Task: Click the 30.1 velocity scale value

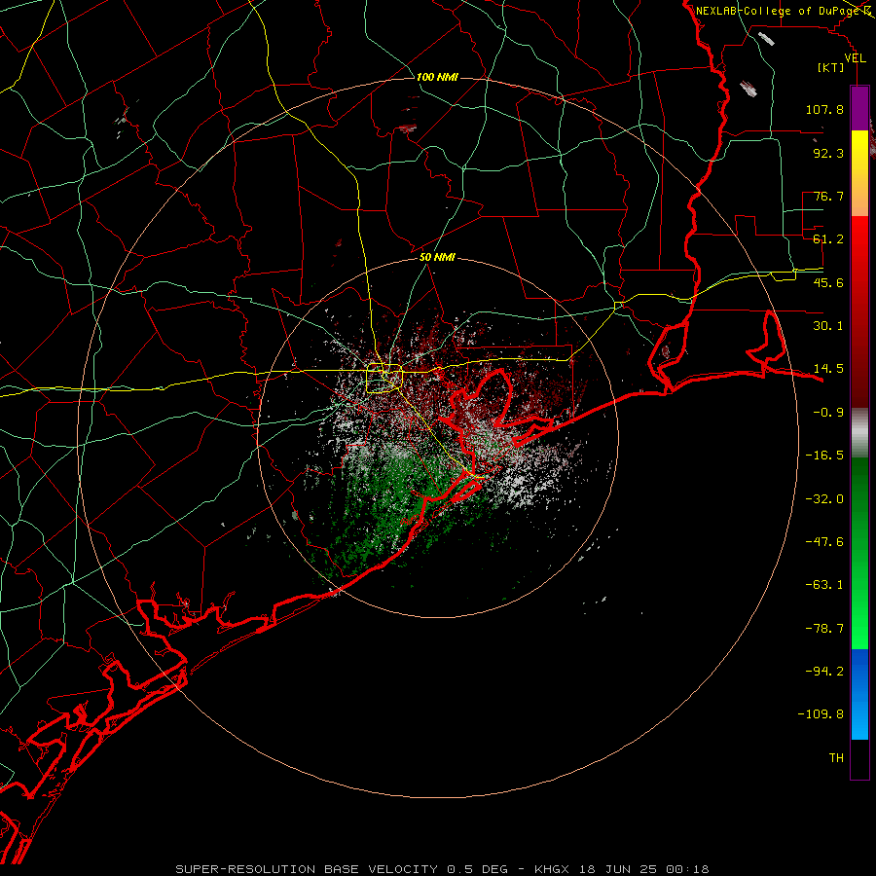Action: pos(828,326)
